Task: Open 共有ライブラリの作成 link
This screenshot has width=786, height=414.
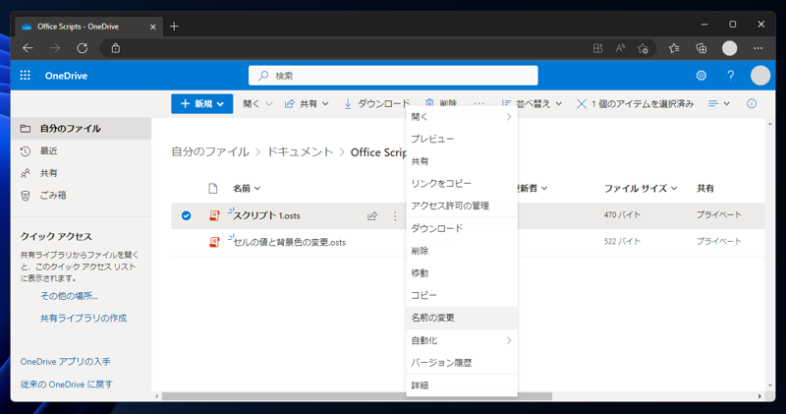Action: (x=84, y=319)
